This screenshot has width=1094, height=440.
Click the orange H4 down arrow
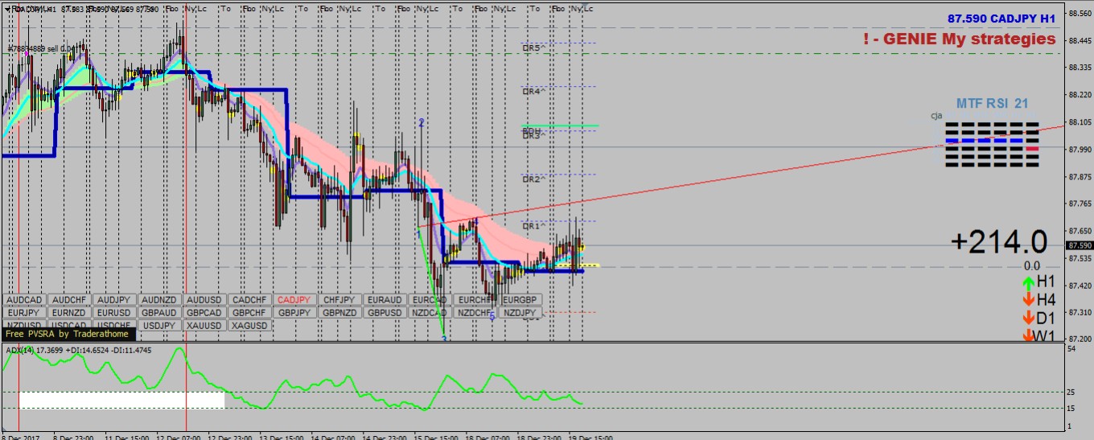point(1028,300)
